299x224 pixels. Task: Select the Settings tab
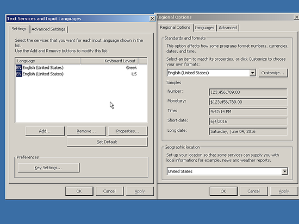[19, 29]
